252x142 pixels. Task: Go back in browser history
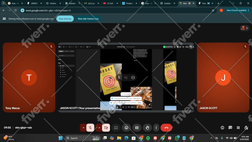[4, 10]
